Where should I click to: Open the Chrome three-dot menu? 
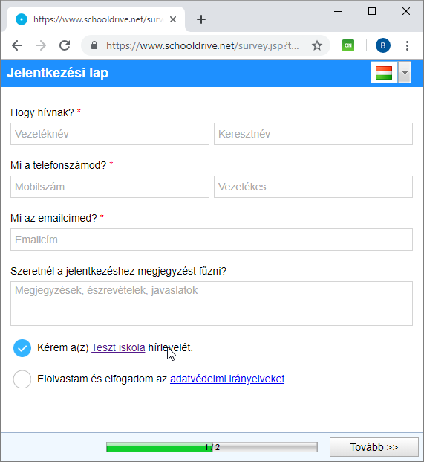pos(407,45)
